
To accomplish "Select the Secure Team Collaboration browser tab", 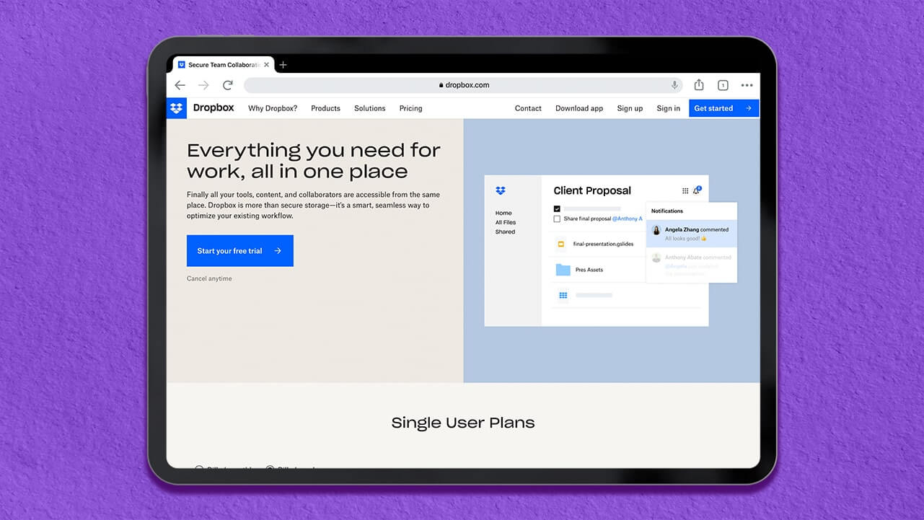I will pos(223,64).
